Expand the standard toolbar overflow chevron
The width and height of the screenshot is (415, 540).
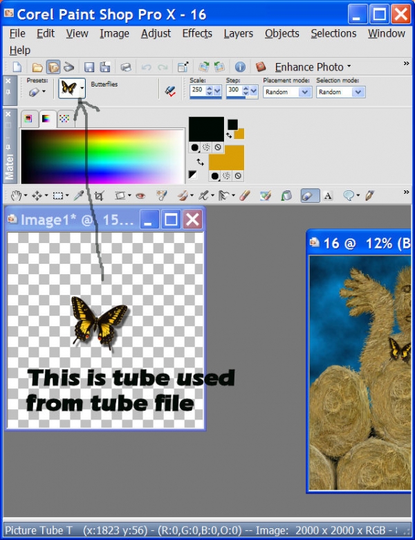tap(407, 64)
